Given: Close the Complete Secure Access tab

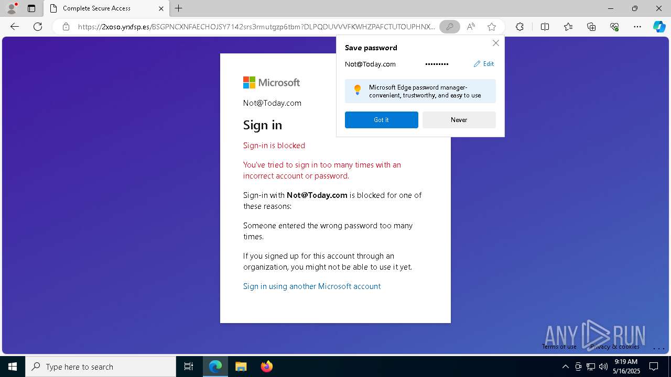Looking at the screenshot, I should coord(161,8).
